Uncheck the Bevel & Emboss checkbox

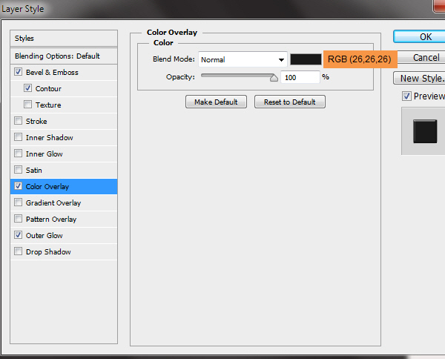point(18,73)
